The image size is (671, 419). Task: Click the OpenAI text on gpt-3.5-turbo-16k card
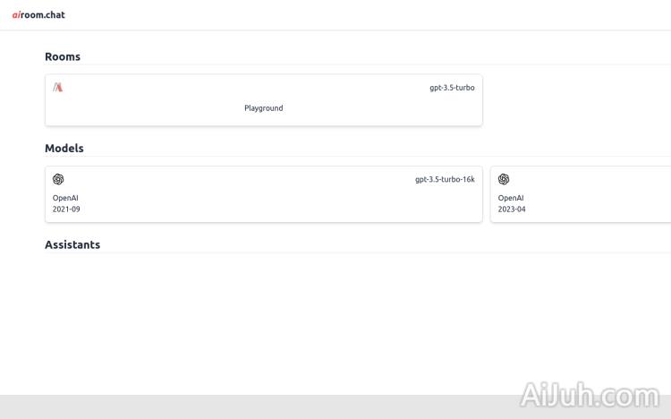point(65,198)
